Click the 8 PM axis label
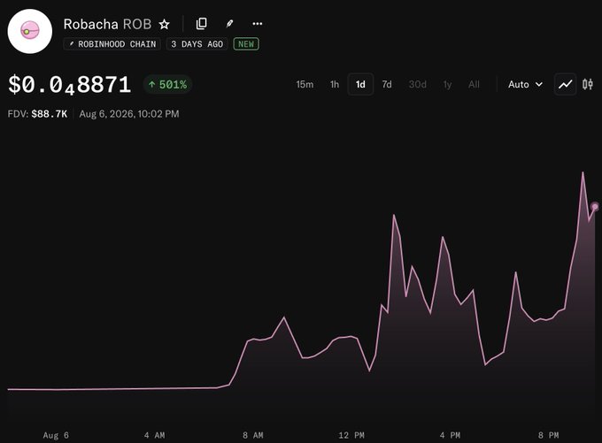Image resolution: width=602 pixels, height=443 pixels. [x=548, y=435]
